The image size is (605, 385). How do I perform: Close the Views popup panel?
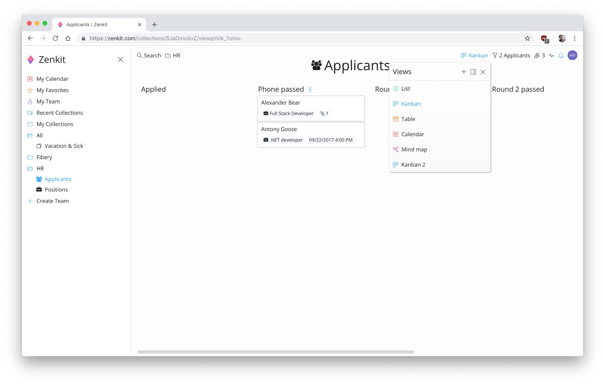(x=483, y=72)
